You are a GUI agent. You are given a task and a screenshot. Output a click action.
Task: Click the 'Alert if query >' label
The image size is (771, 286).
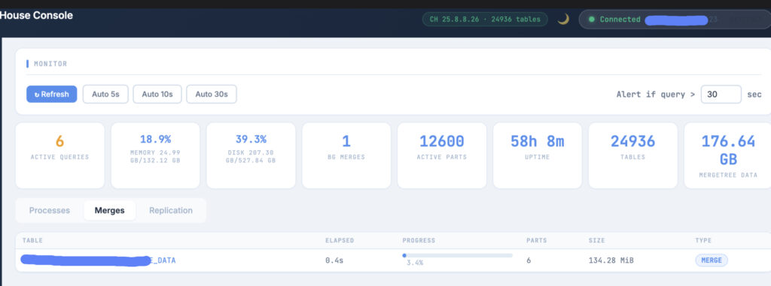pos(656,94)
